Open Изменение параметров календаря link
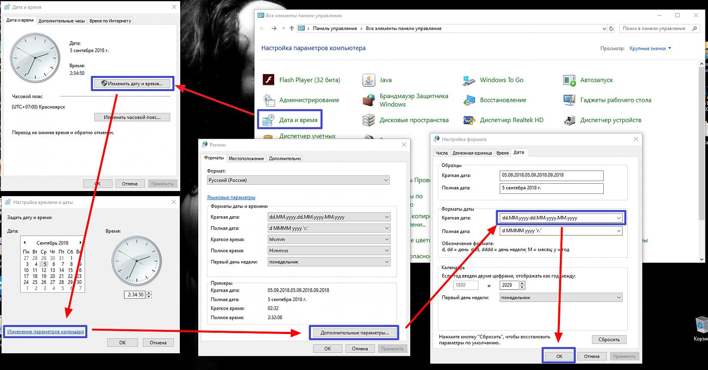 point(45,332)
